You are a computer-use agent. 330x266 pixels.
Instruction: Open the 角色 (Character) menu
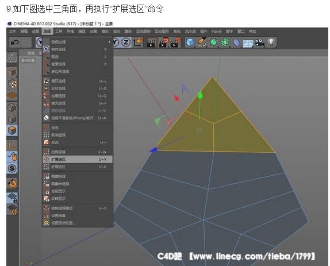click(x=177, y=32)
